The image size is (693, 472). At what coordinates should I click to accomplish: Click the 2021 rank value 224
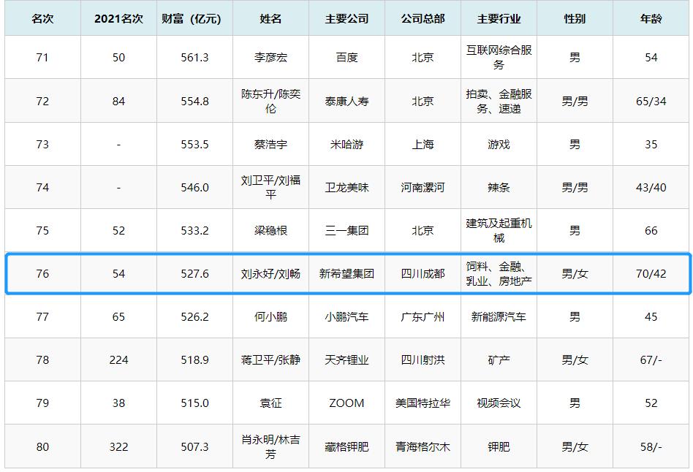(118, 359)
